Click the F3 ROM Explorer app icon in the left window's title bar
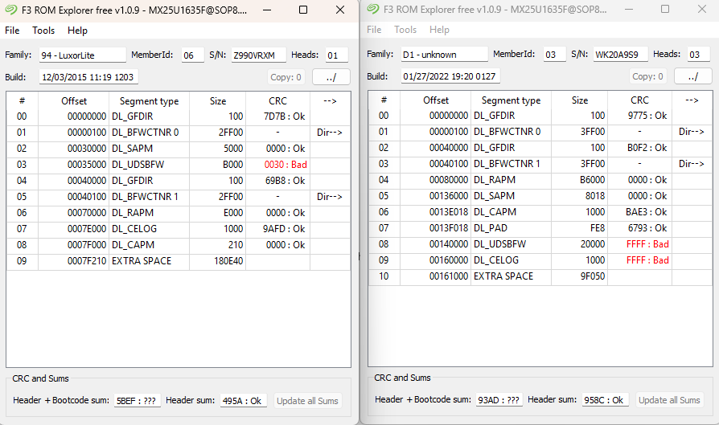719x425 pixels. [x=11, y=10]
